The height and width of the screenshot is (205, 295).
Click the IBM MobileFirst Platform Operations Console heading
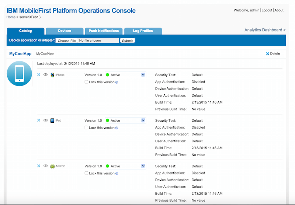click(x=71, y=11)
